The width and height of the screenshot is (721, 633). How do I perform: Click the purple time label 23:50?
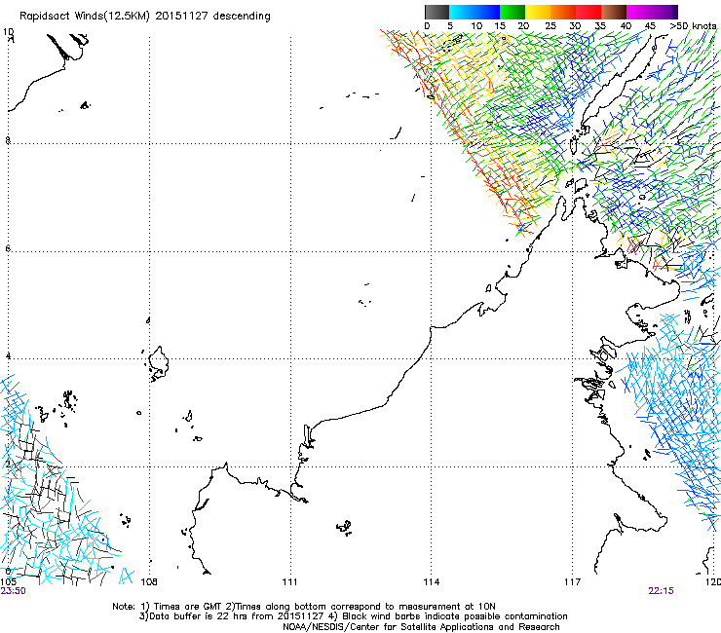pyautogui.click(x=13, y=591)
